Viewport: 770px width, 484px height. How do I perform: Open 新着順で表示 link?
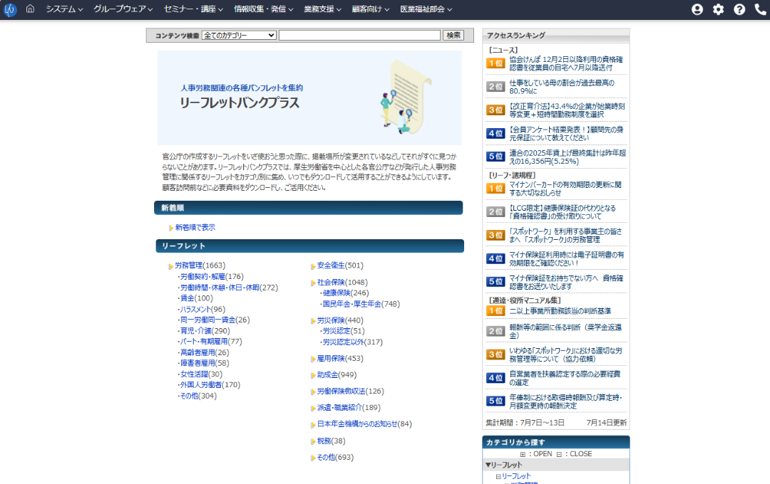coord(195,228)
